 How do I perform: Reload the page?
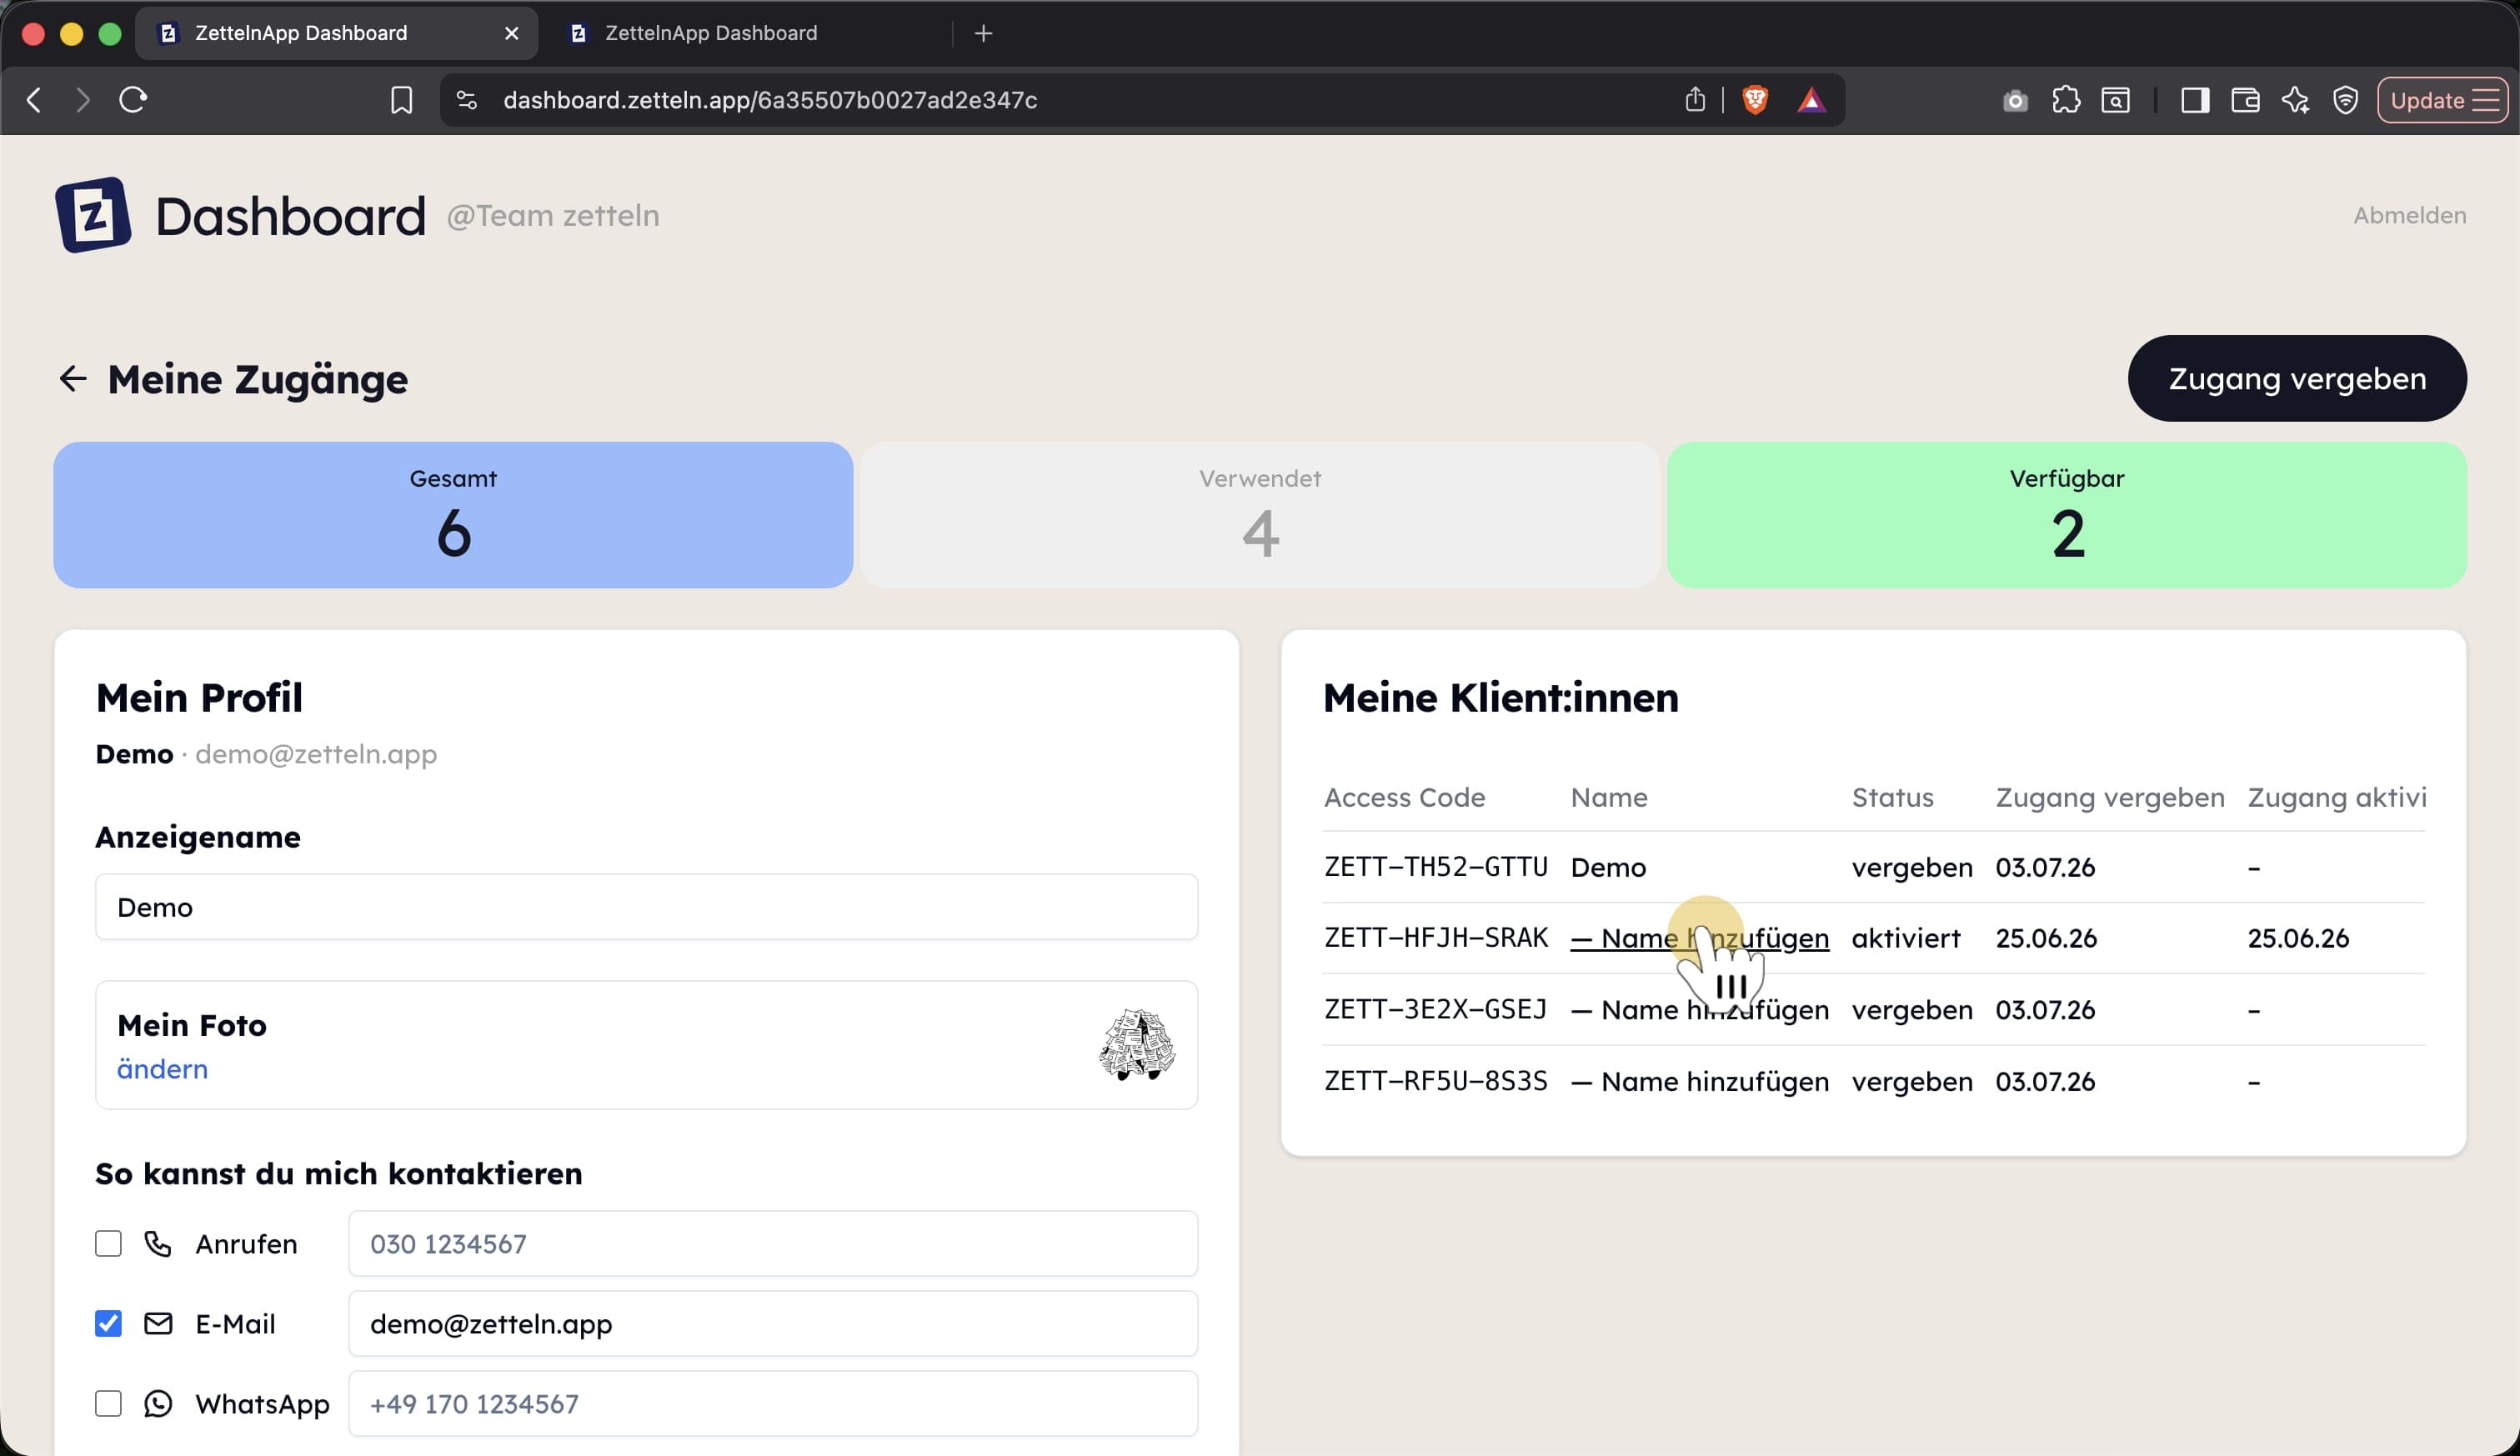tap(133, 100)
